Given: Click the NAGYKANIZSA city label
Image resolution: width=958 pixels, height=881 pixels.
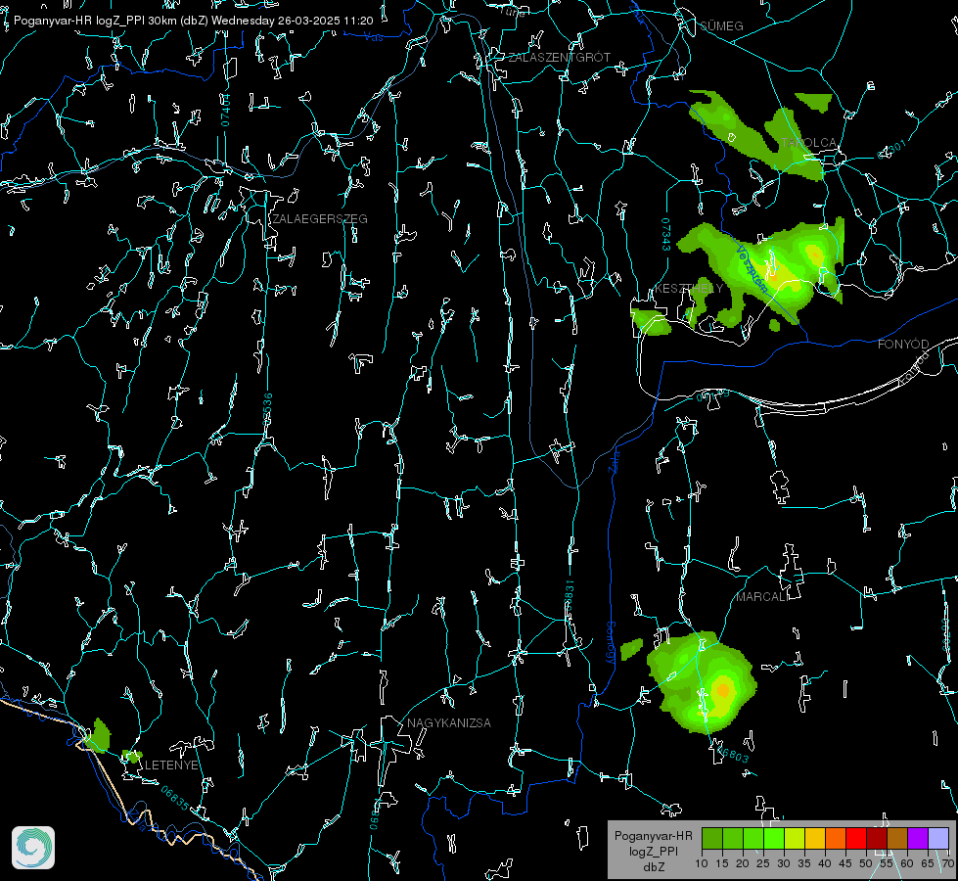Looking at the screenshot, I should (x=449, y=722).
